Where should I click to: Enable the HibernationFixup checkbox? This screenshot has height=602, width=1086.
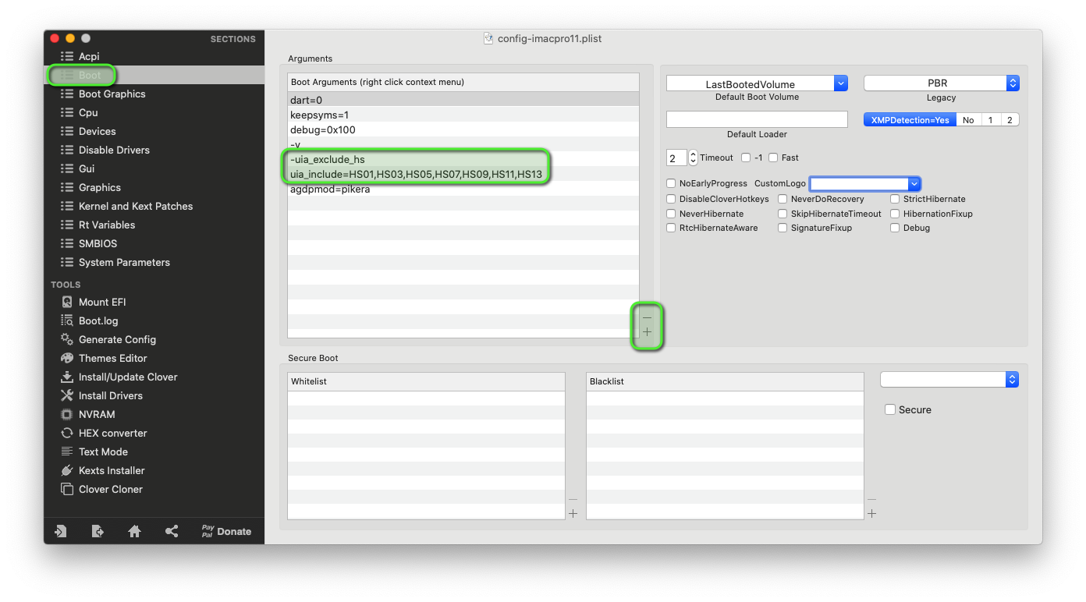[895, 214]
